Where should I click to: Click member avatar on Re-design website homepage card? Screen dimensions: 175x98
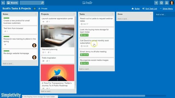coord(34,57)
